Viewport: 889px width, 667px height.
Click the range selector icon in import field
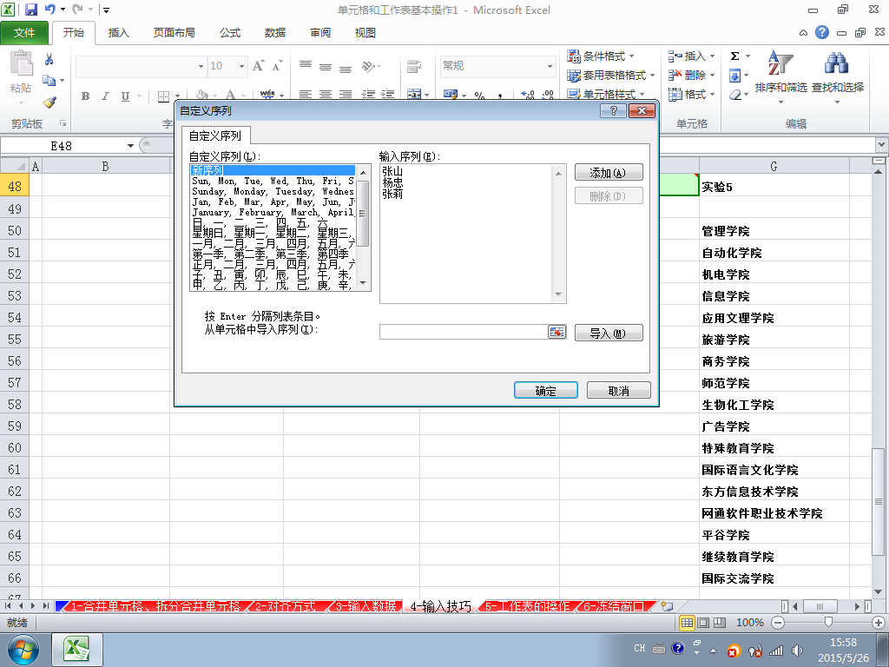[556, 333]
